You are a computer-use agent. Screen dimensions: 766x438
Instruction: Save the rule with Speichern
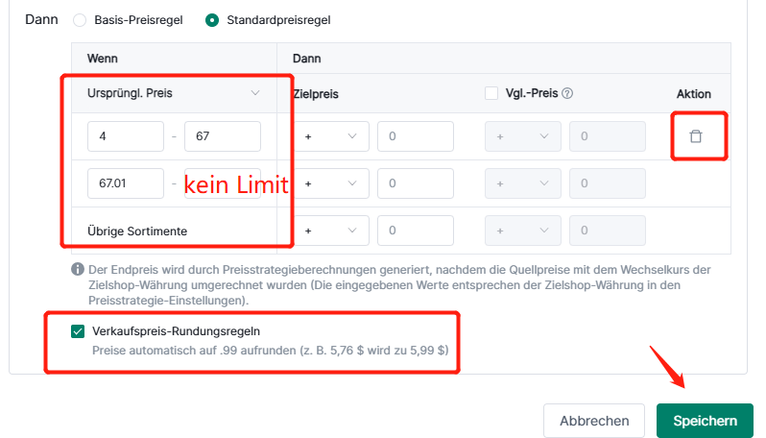[x=705, y=421]
